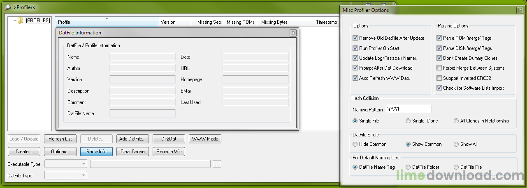Screen dimensions: 527x188
Task: Toggle Remove Old DatFile After Update
Action: point(355,38)
